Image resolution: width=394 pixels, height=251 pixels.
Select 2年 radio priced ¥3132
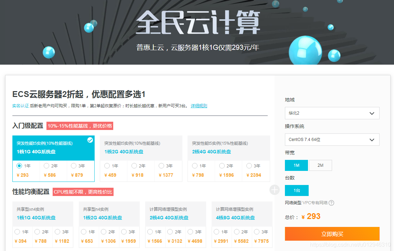pos(170,232)
